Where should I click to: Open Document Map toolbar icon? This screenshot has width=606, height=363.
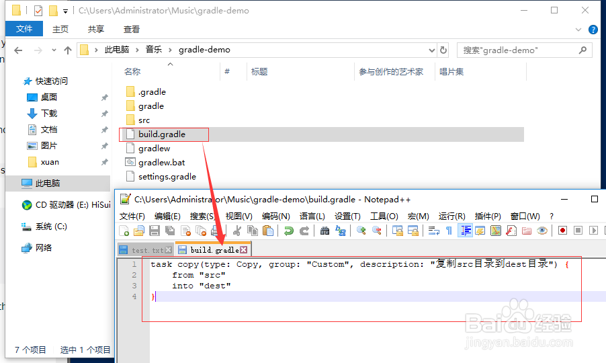[x=495, y=231]
